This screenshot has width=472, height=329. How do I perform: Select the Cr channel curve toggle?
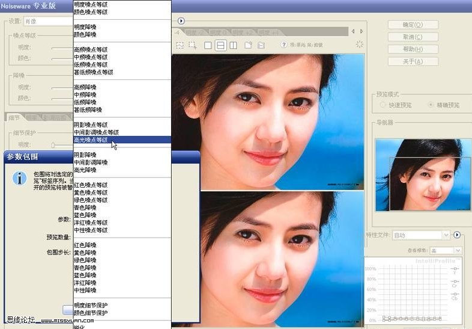tap(455, 281)
